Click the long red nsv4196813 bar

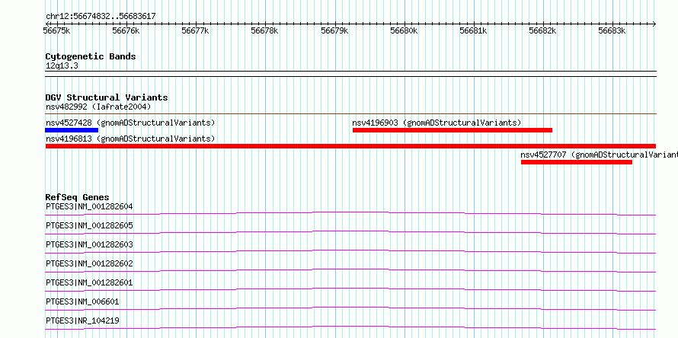point(350,146)
